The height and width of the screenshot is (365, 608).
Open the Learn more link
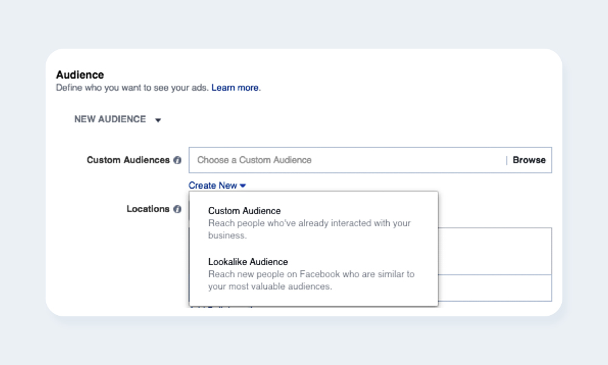[235, 88]
